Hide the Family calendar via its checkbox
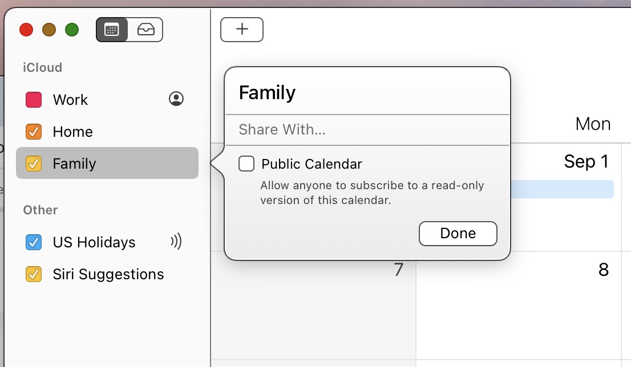The height and width of the screenshot is (367, 631). (x=34, y=164)
